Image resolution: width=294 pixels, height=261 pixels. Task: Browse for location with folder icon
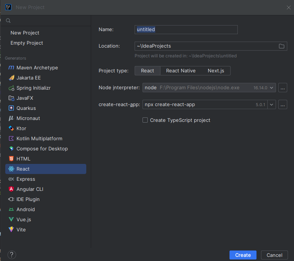tap(281, 46)
